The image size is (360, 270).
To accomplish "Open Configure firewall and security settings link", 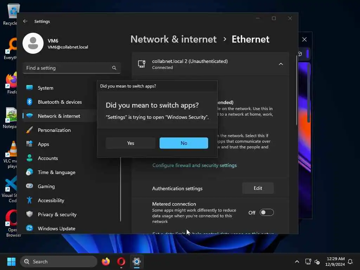I will [x=194, y=165].
